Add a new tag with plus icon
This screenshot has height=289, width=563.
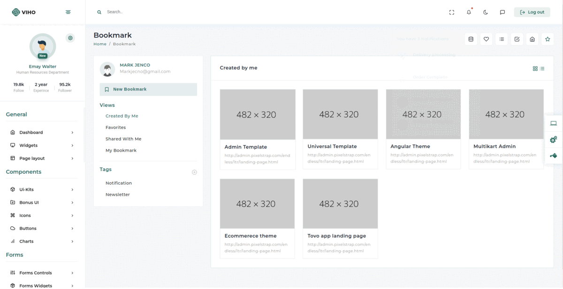194,172
